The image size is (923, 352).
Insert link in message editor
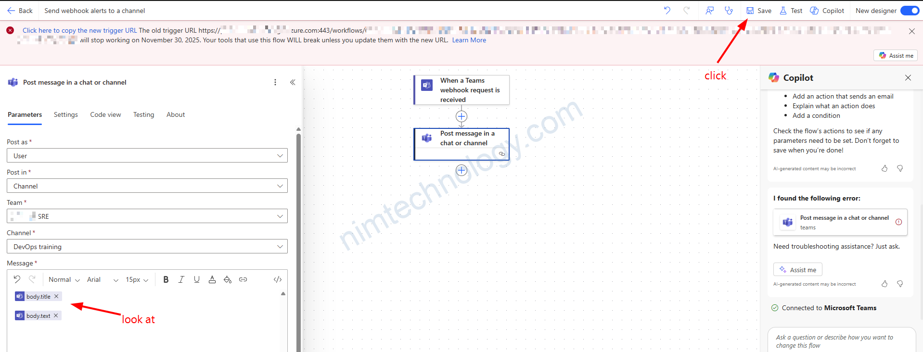243,279
